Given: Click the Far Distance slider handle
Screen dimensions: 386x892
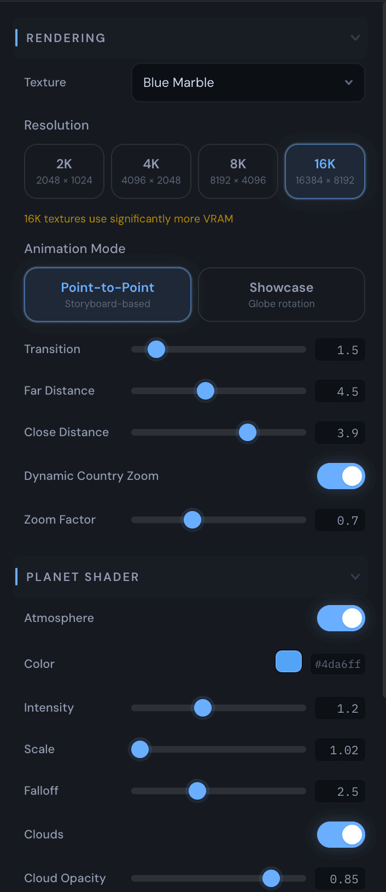Looking at the screenshot, I should point(206,391).
